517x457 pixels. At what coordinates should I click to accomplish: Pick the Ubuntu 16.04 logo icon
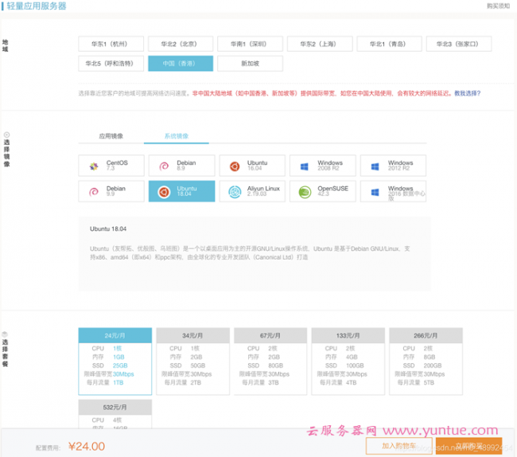click(235, 166)
